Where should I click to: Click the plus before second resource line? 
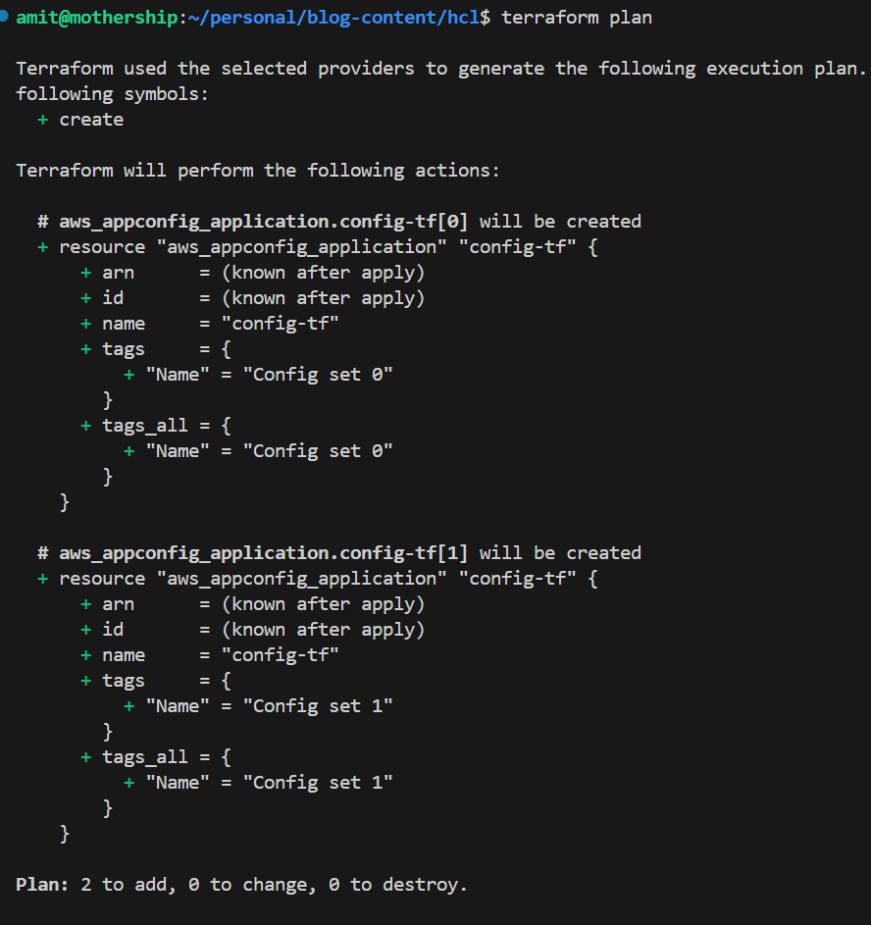pyautogui.click(x=42, y=579)
